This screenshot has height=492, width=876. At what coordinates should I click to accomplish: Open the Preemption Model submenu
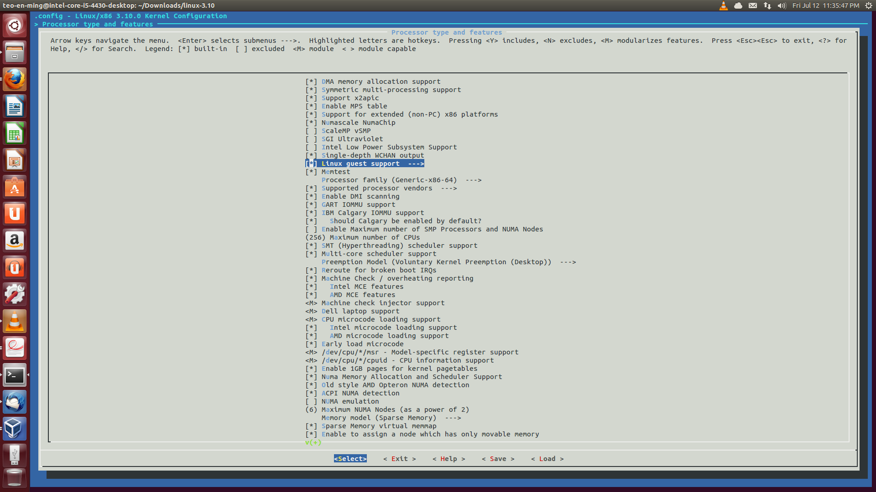coord(448,262)
